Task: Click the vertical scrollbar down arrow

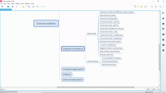Action: 160,85
